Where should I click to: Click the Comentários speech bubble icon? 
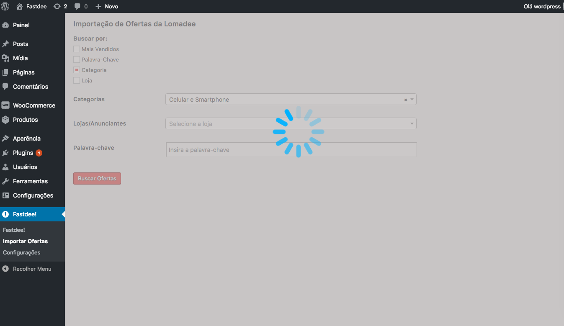(x=5, y=87)
